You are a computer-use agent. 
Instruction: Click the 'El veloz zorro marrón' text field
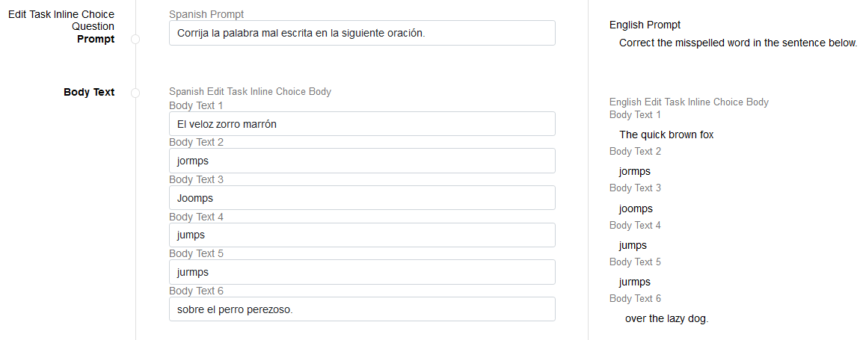point(362,124)
